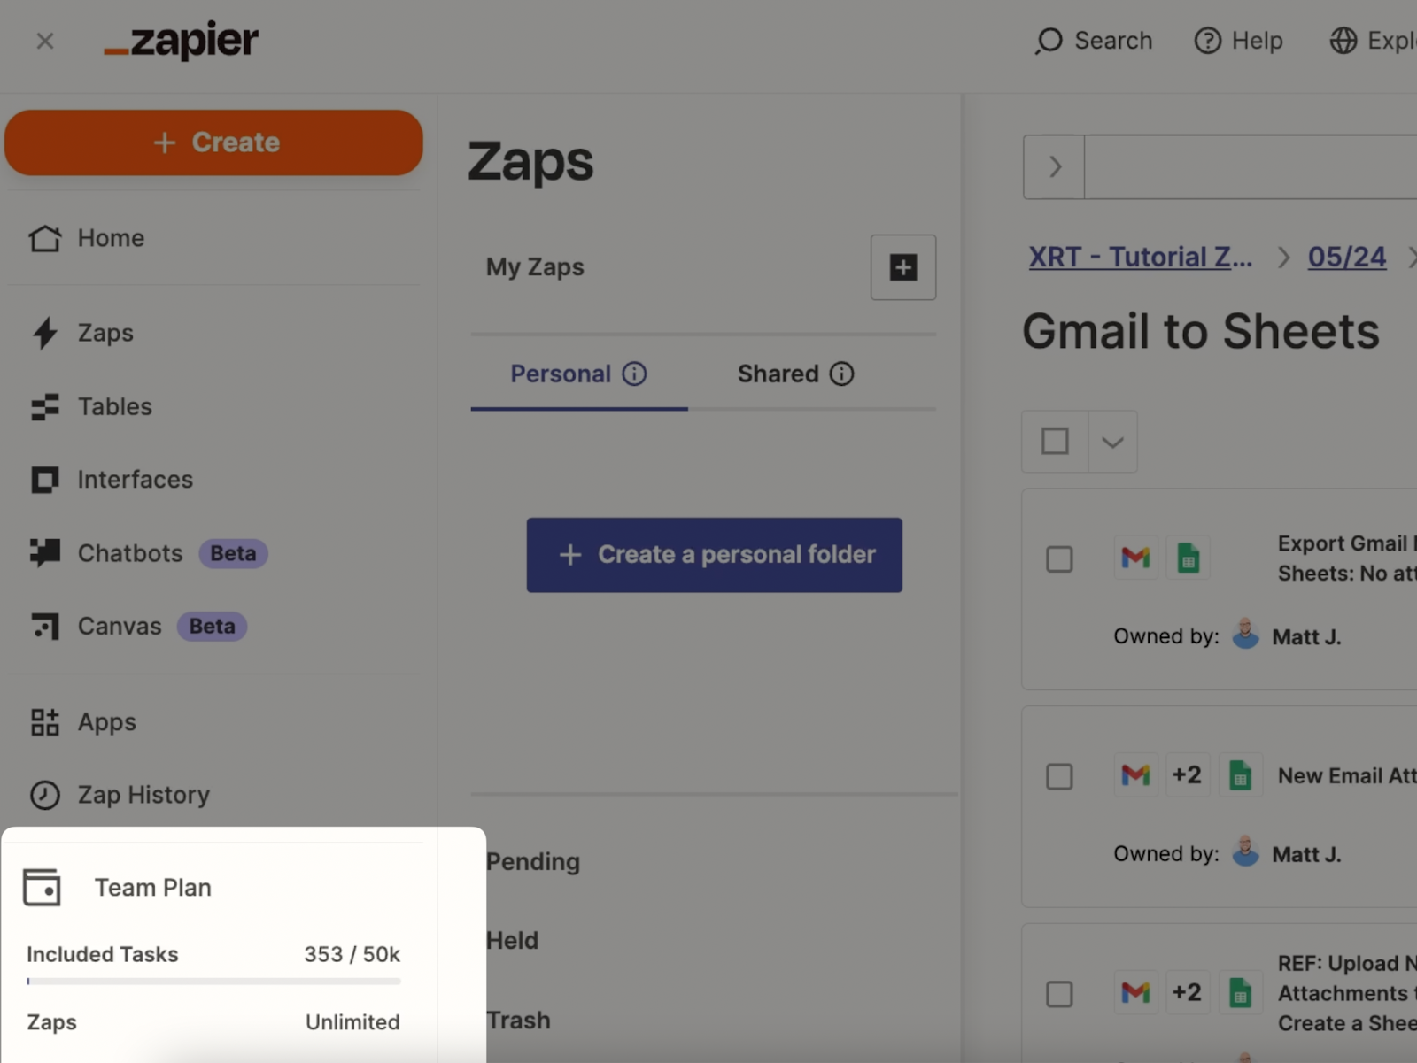Check the Export Gmail zap checkbox

(1059, 559)
